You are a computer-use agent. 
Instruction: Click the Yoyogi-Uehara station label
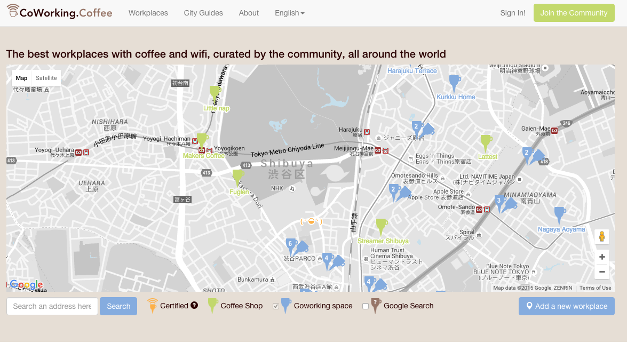click(x=54, y=153)
